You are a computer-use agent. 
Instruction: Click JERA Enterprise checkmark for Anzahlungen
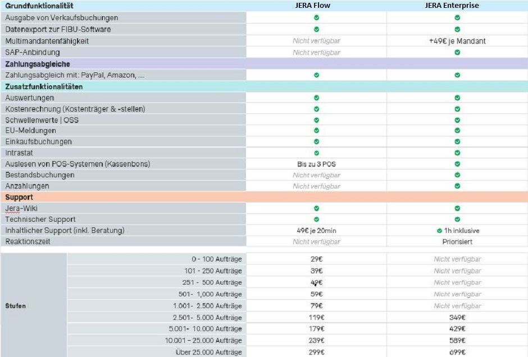(x=457, y=186)
